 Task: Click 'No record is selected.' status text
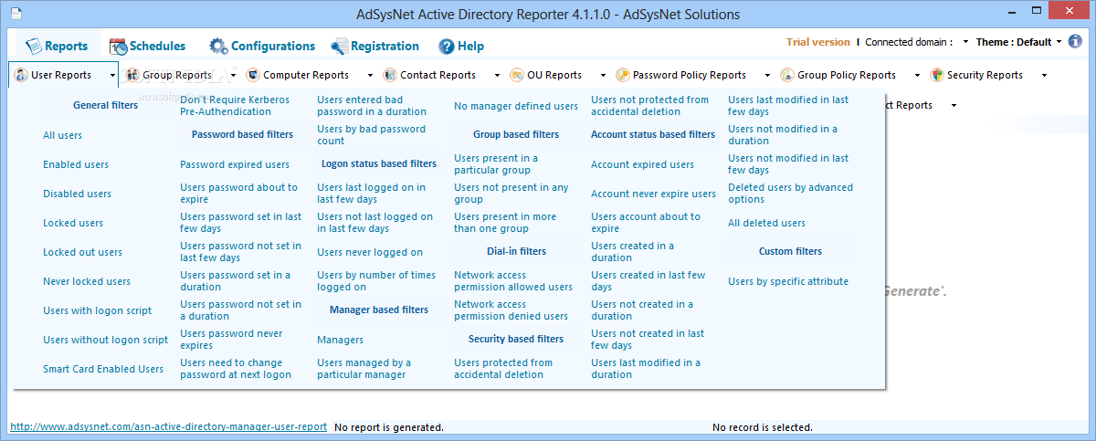coord(763,427)
